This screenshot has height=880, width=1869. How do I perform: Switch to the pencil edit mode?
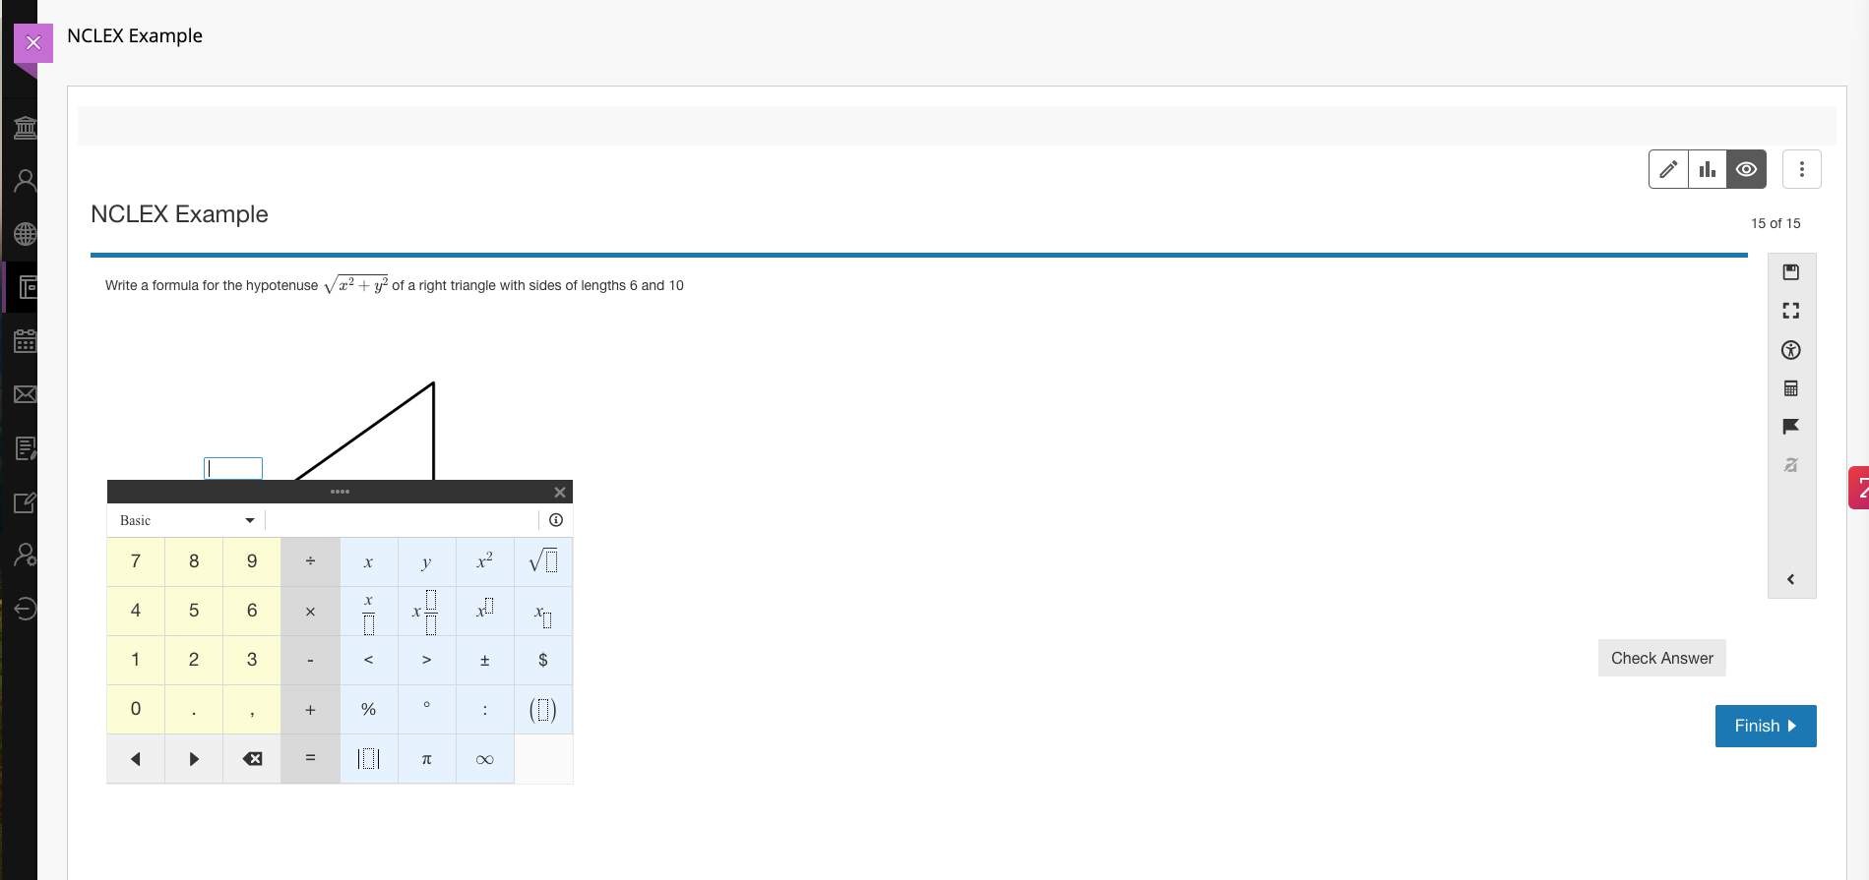pyautogui.click(x=1668, y=169)
